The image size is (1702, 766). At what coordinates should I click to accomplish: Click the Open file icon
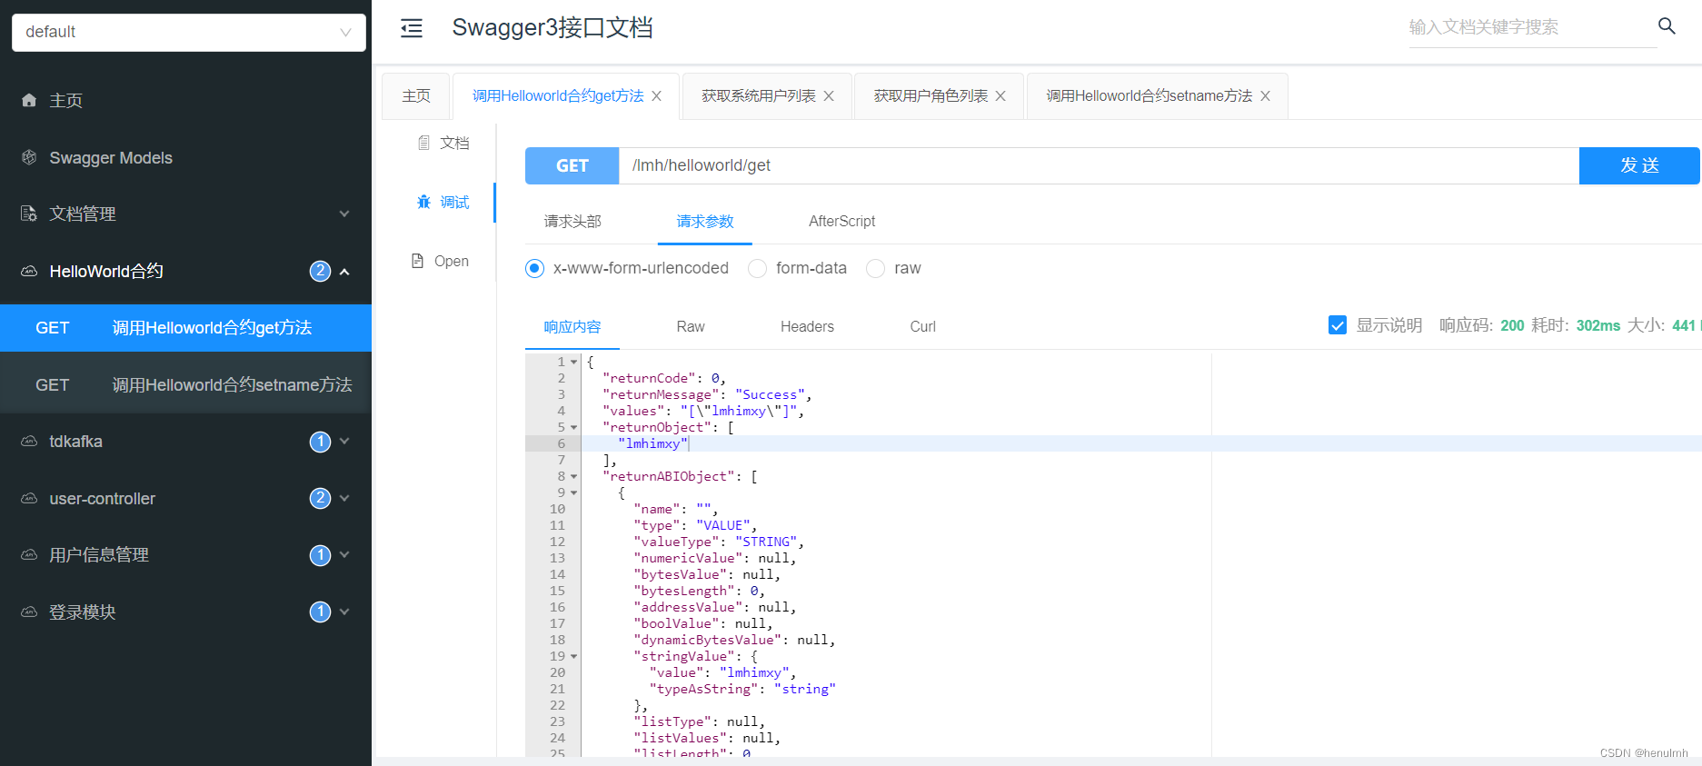[418, 261]
